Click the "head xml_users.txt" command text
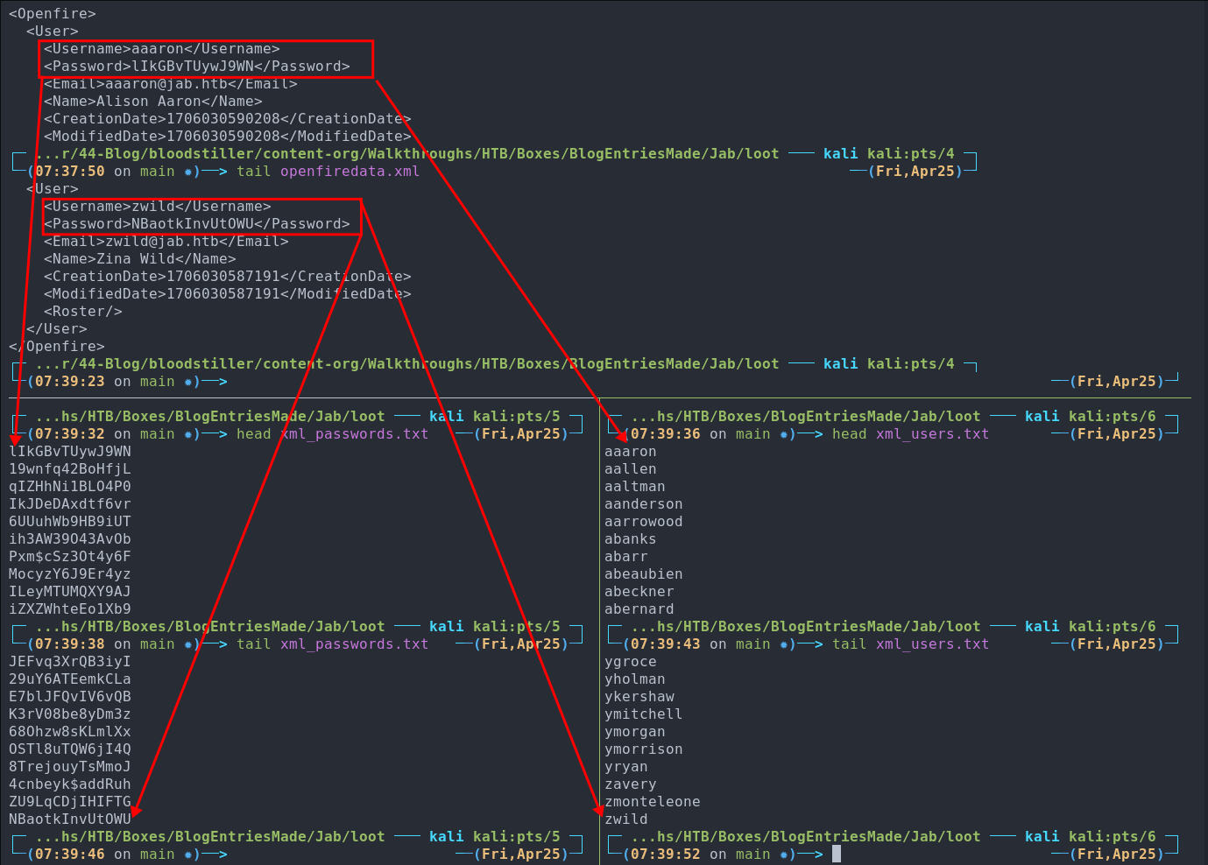 910,434
